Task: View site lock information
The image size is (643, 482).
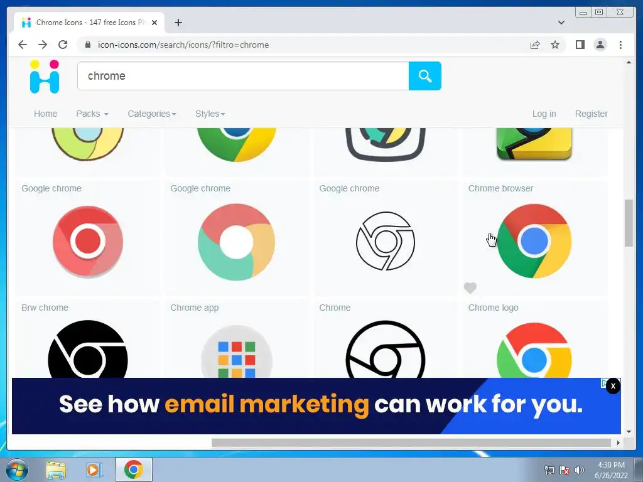Action: pos(87,45)
